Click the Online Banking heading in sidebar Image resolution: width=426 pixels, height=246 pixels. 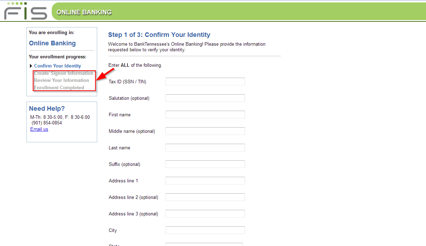click(52, 43)
